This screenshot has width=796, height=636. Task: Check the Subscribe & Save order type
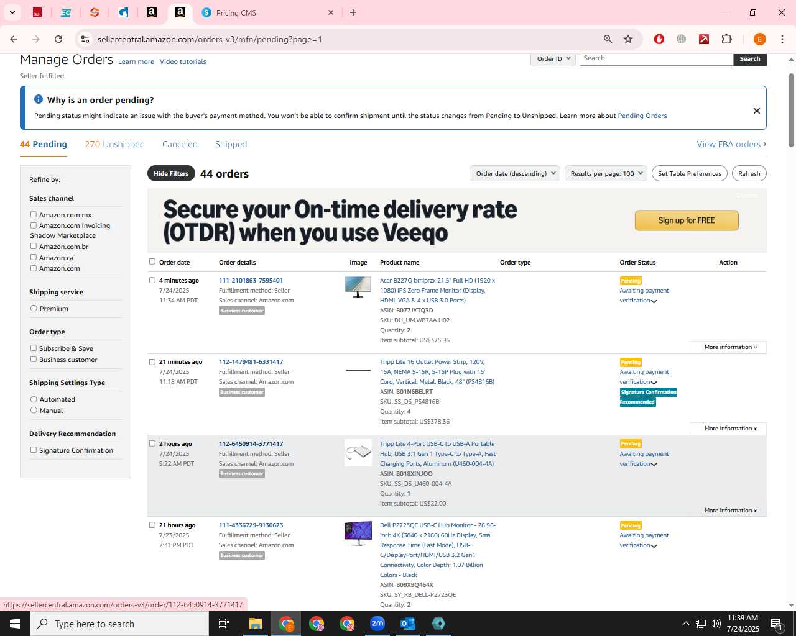pos(34,348)
